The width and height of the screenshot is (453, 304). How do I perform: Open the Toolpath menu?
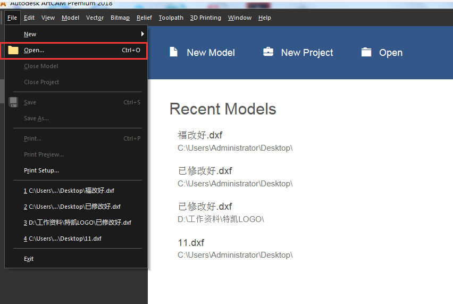tap(171, 18)
